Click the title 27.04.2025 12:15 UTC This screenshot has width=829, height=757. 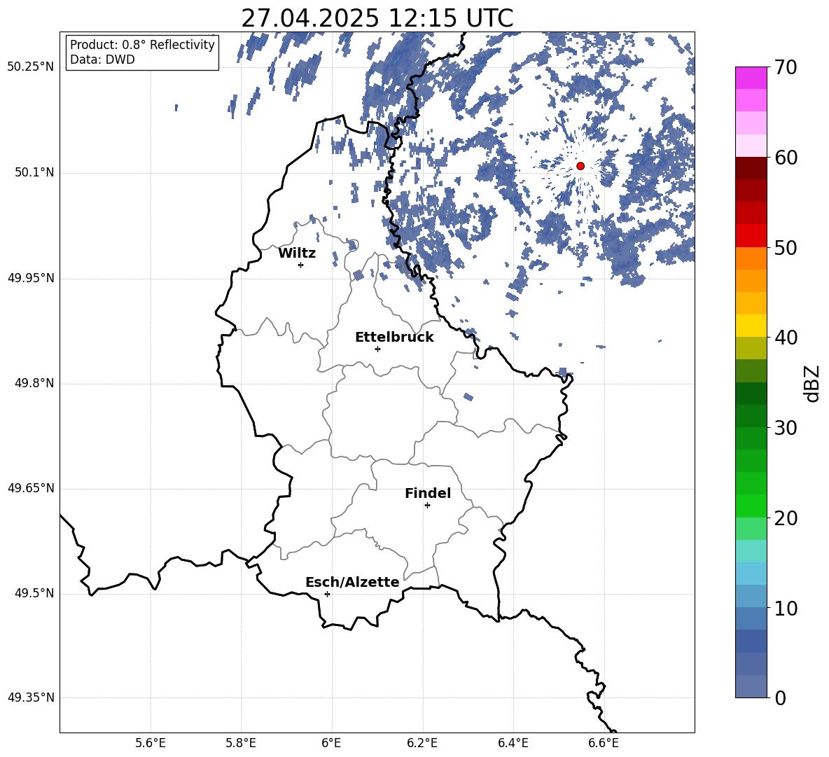(377, 18)
